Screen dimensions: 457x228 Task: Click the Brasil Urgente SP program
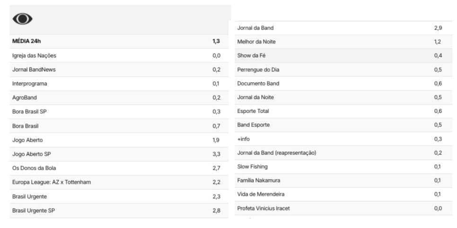[119, 211]
